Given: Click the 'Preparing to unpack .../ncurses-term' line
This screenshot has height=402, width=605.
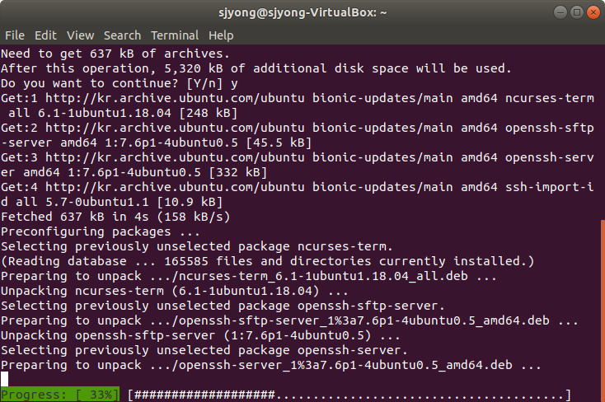Looking at the screenshot, I should 249,276.
